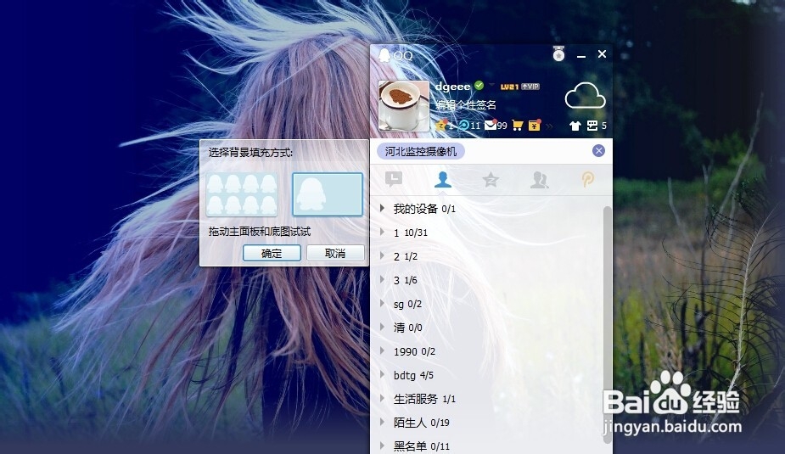Minimize the QQ main panel

(x=581, y=55)
